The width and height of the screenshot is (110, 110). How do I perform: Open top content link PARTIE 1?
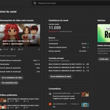67,68
